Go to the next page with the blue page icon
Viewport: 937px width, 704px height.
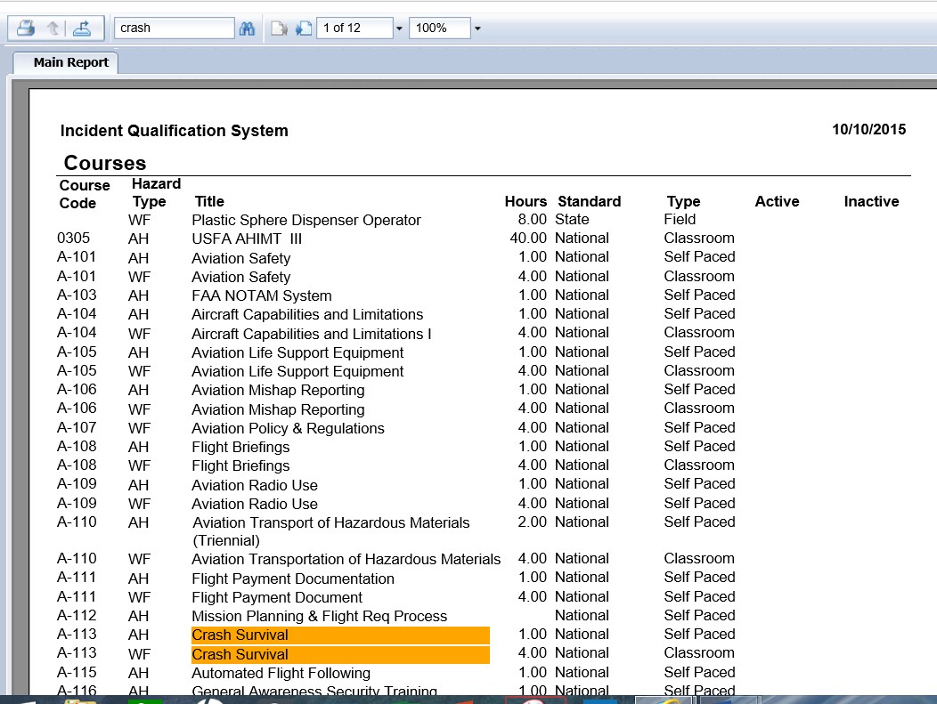pos(304,28)
